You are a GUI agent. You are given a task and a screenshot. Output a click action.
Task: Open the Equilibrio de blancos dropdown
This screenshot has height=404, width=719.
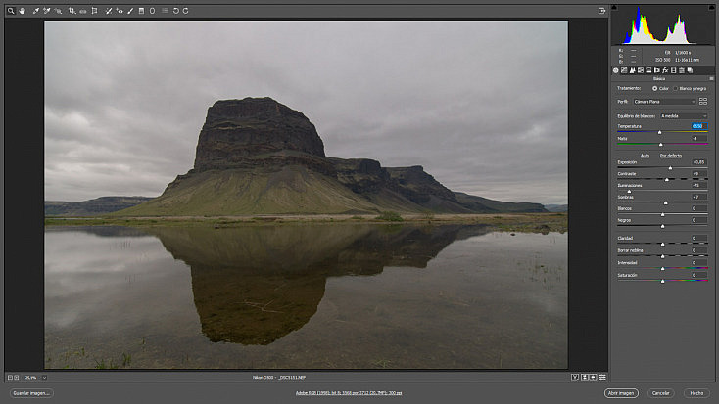(684, 116)
